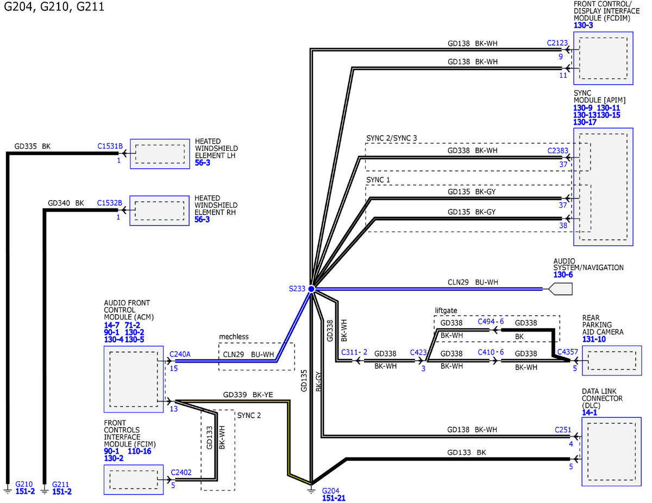The width and height of the screenshot is (652, 503).
Task: Click the G210 ground symbol
Action: (x=8, y=489)
